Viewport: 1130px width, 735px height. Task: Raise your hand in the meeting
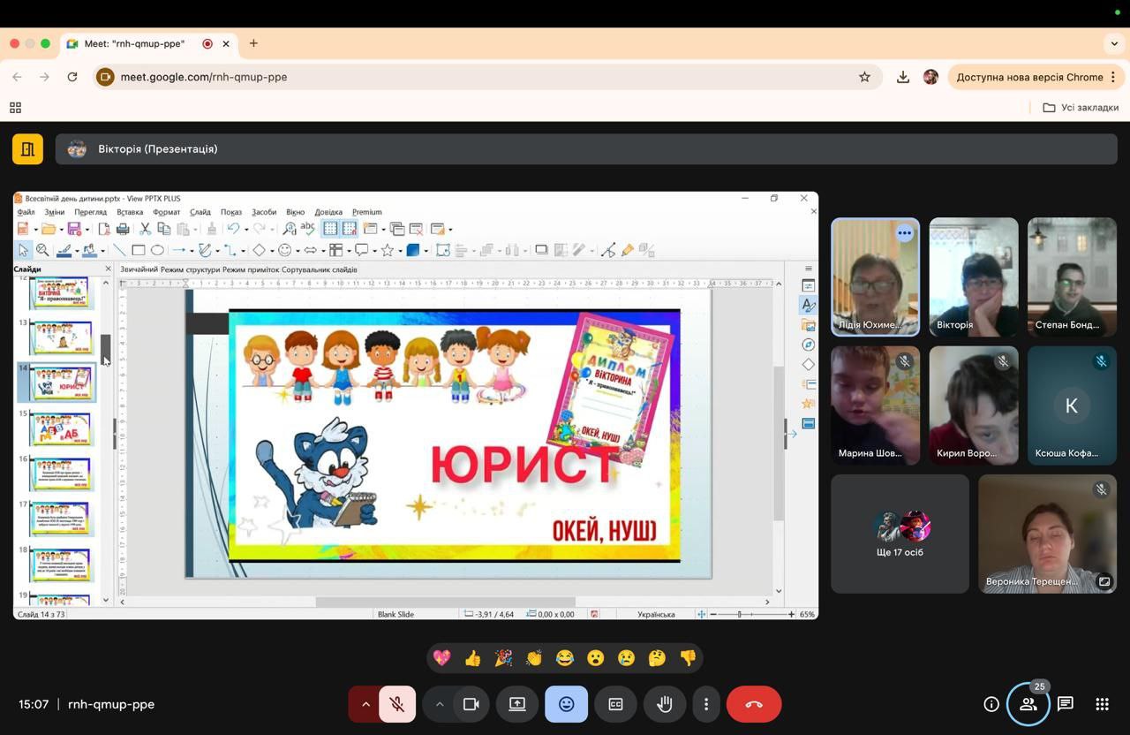pyautogui.click(x=664, y=704)
